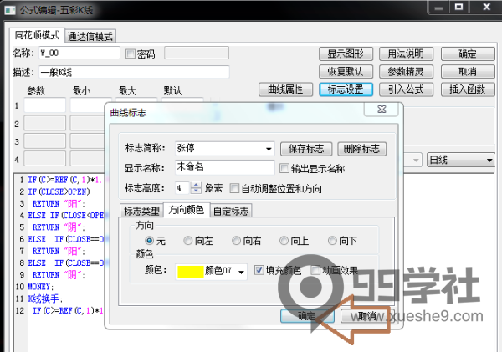This screenshot has width=502, height=352.
Task: Click the 显示名称 field showing 未命名
Action: tap(225, 167)
